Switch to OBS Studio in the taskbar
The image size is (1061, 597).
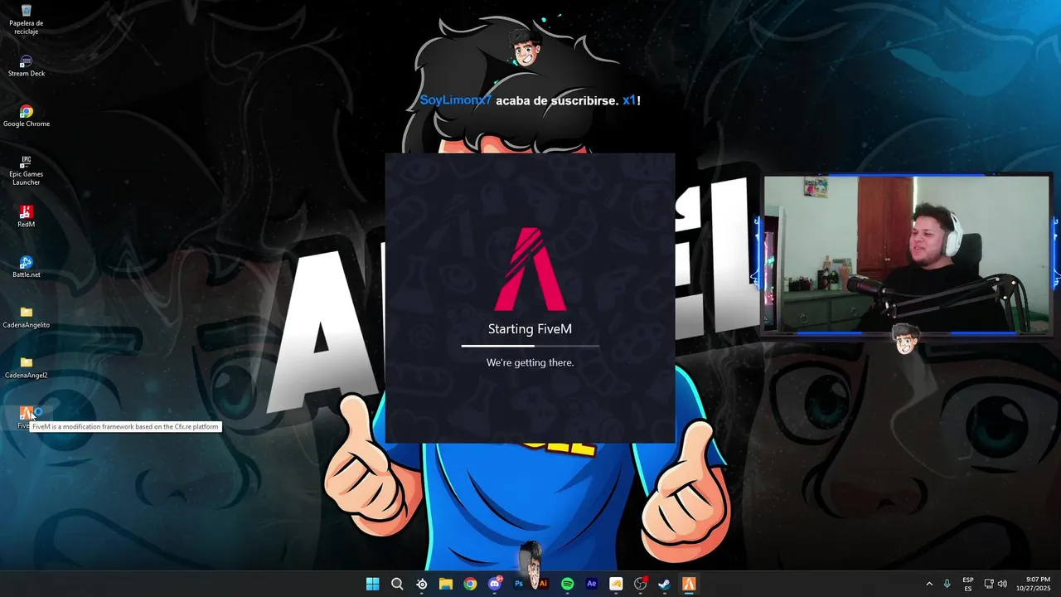[x=640, y=584]
